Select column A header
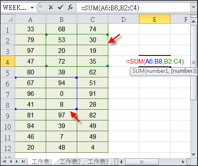This screenshot has height=166, width=198. click(x=30, y=19)
